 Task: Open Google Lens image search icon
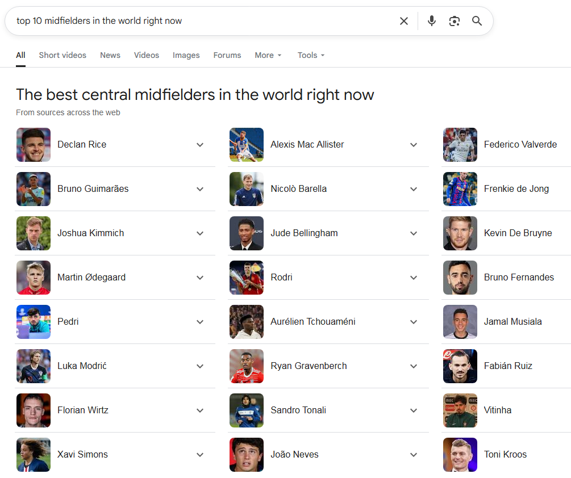(455, 21)
